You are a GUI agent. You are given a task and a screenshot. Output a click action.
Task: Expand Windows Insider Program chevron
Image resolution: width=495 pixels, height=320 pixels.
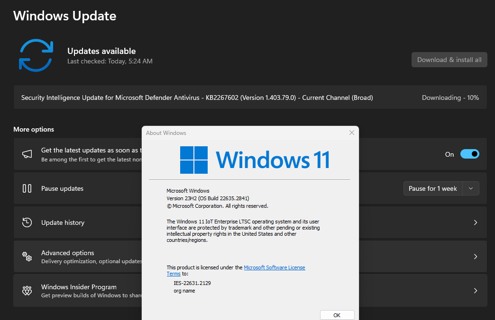tap(476, 291)
